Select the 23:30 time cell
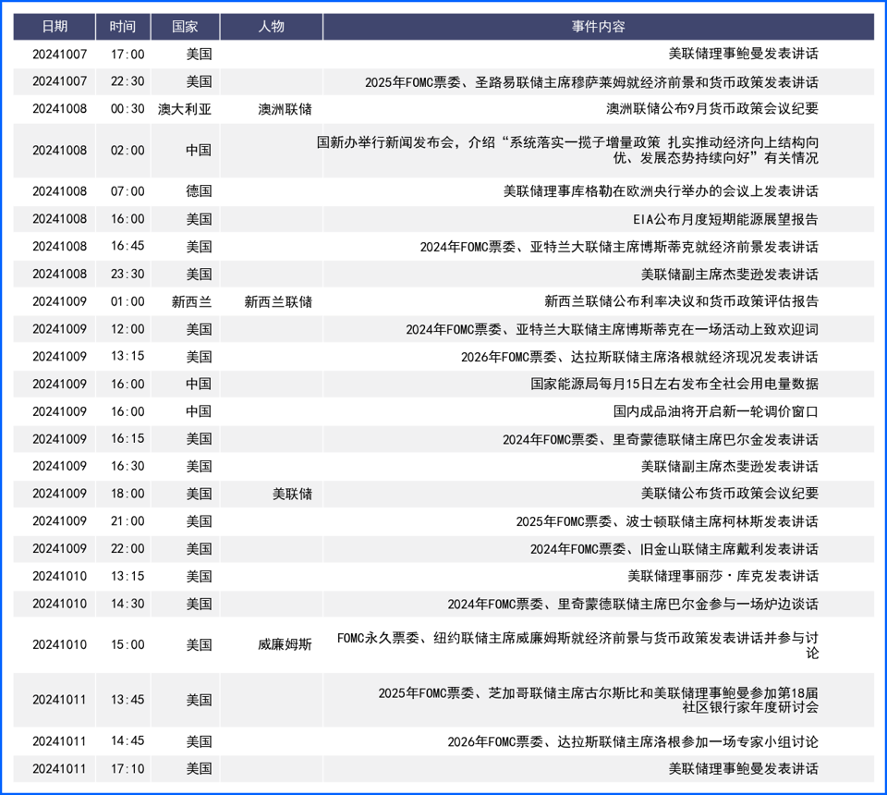Image resolution: width=887 pixels, height=795 pixels. tap(128, 274)
